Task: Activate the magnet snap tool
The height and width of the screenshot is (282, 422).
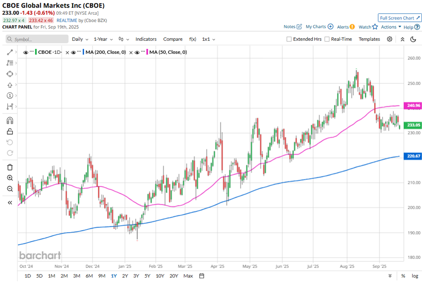Action: point(9,121)
